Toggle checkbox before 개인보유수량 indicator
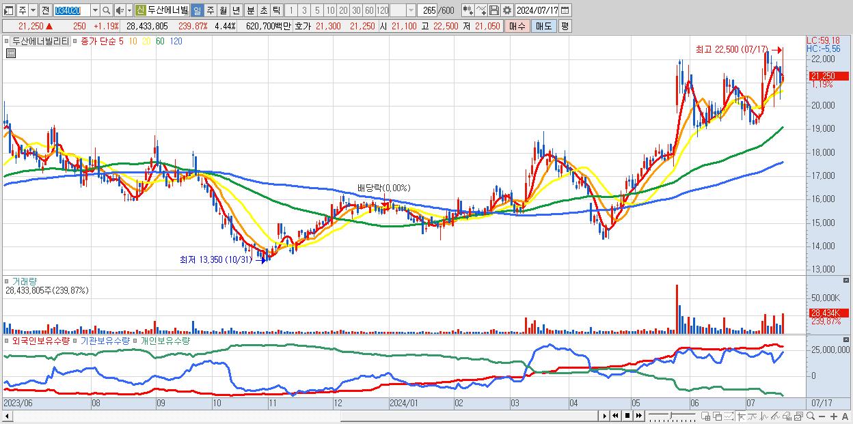853x424 pixels. 136,340
